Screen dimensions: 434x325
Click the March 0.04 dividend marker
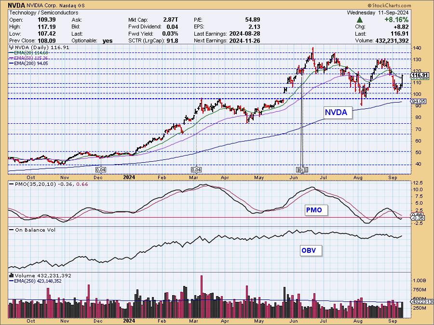196,169
